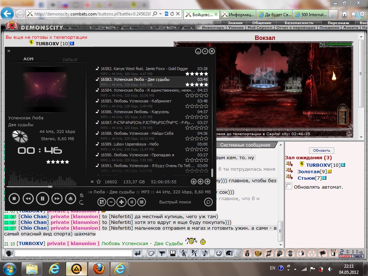Add files with the plus button

coord(121,202)
